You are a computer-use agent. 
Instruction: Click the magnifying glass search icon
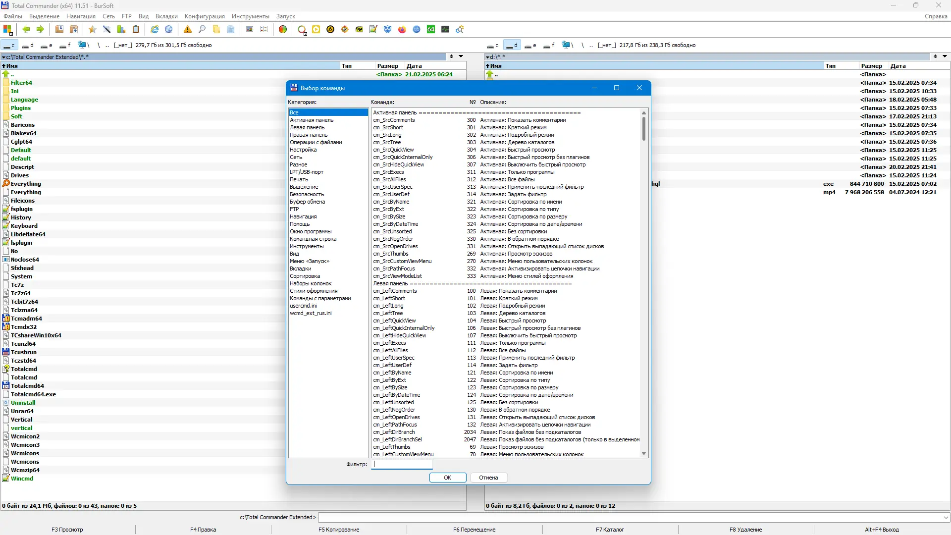point(202,30)
